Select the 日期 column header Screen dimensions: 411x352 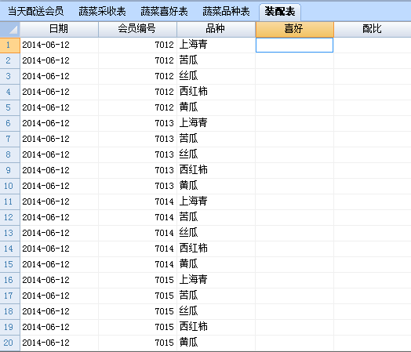click(60, 29)
